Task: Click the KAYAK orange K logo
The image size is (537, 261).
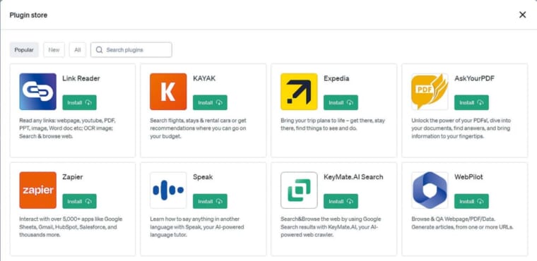Action: (168, 92)
